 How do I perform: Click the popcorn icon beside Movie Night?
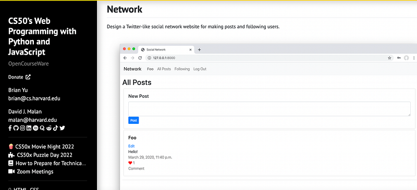(x=11, y=146)
